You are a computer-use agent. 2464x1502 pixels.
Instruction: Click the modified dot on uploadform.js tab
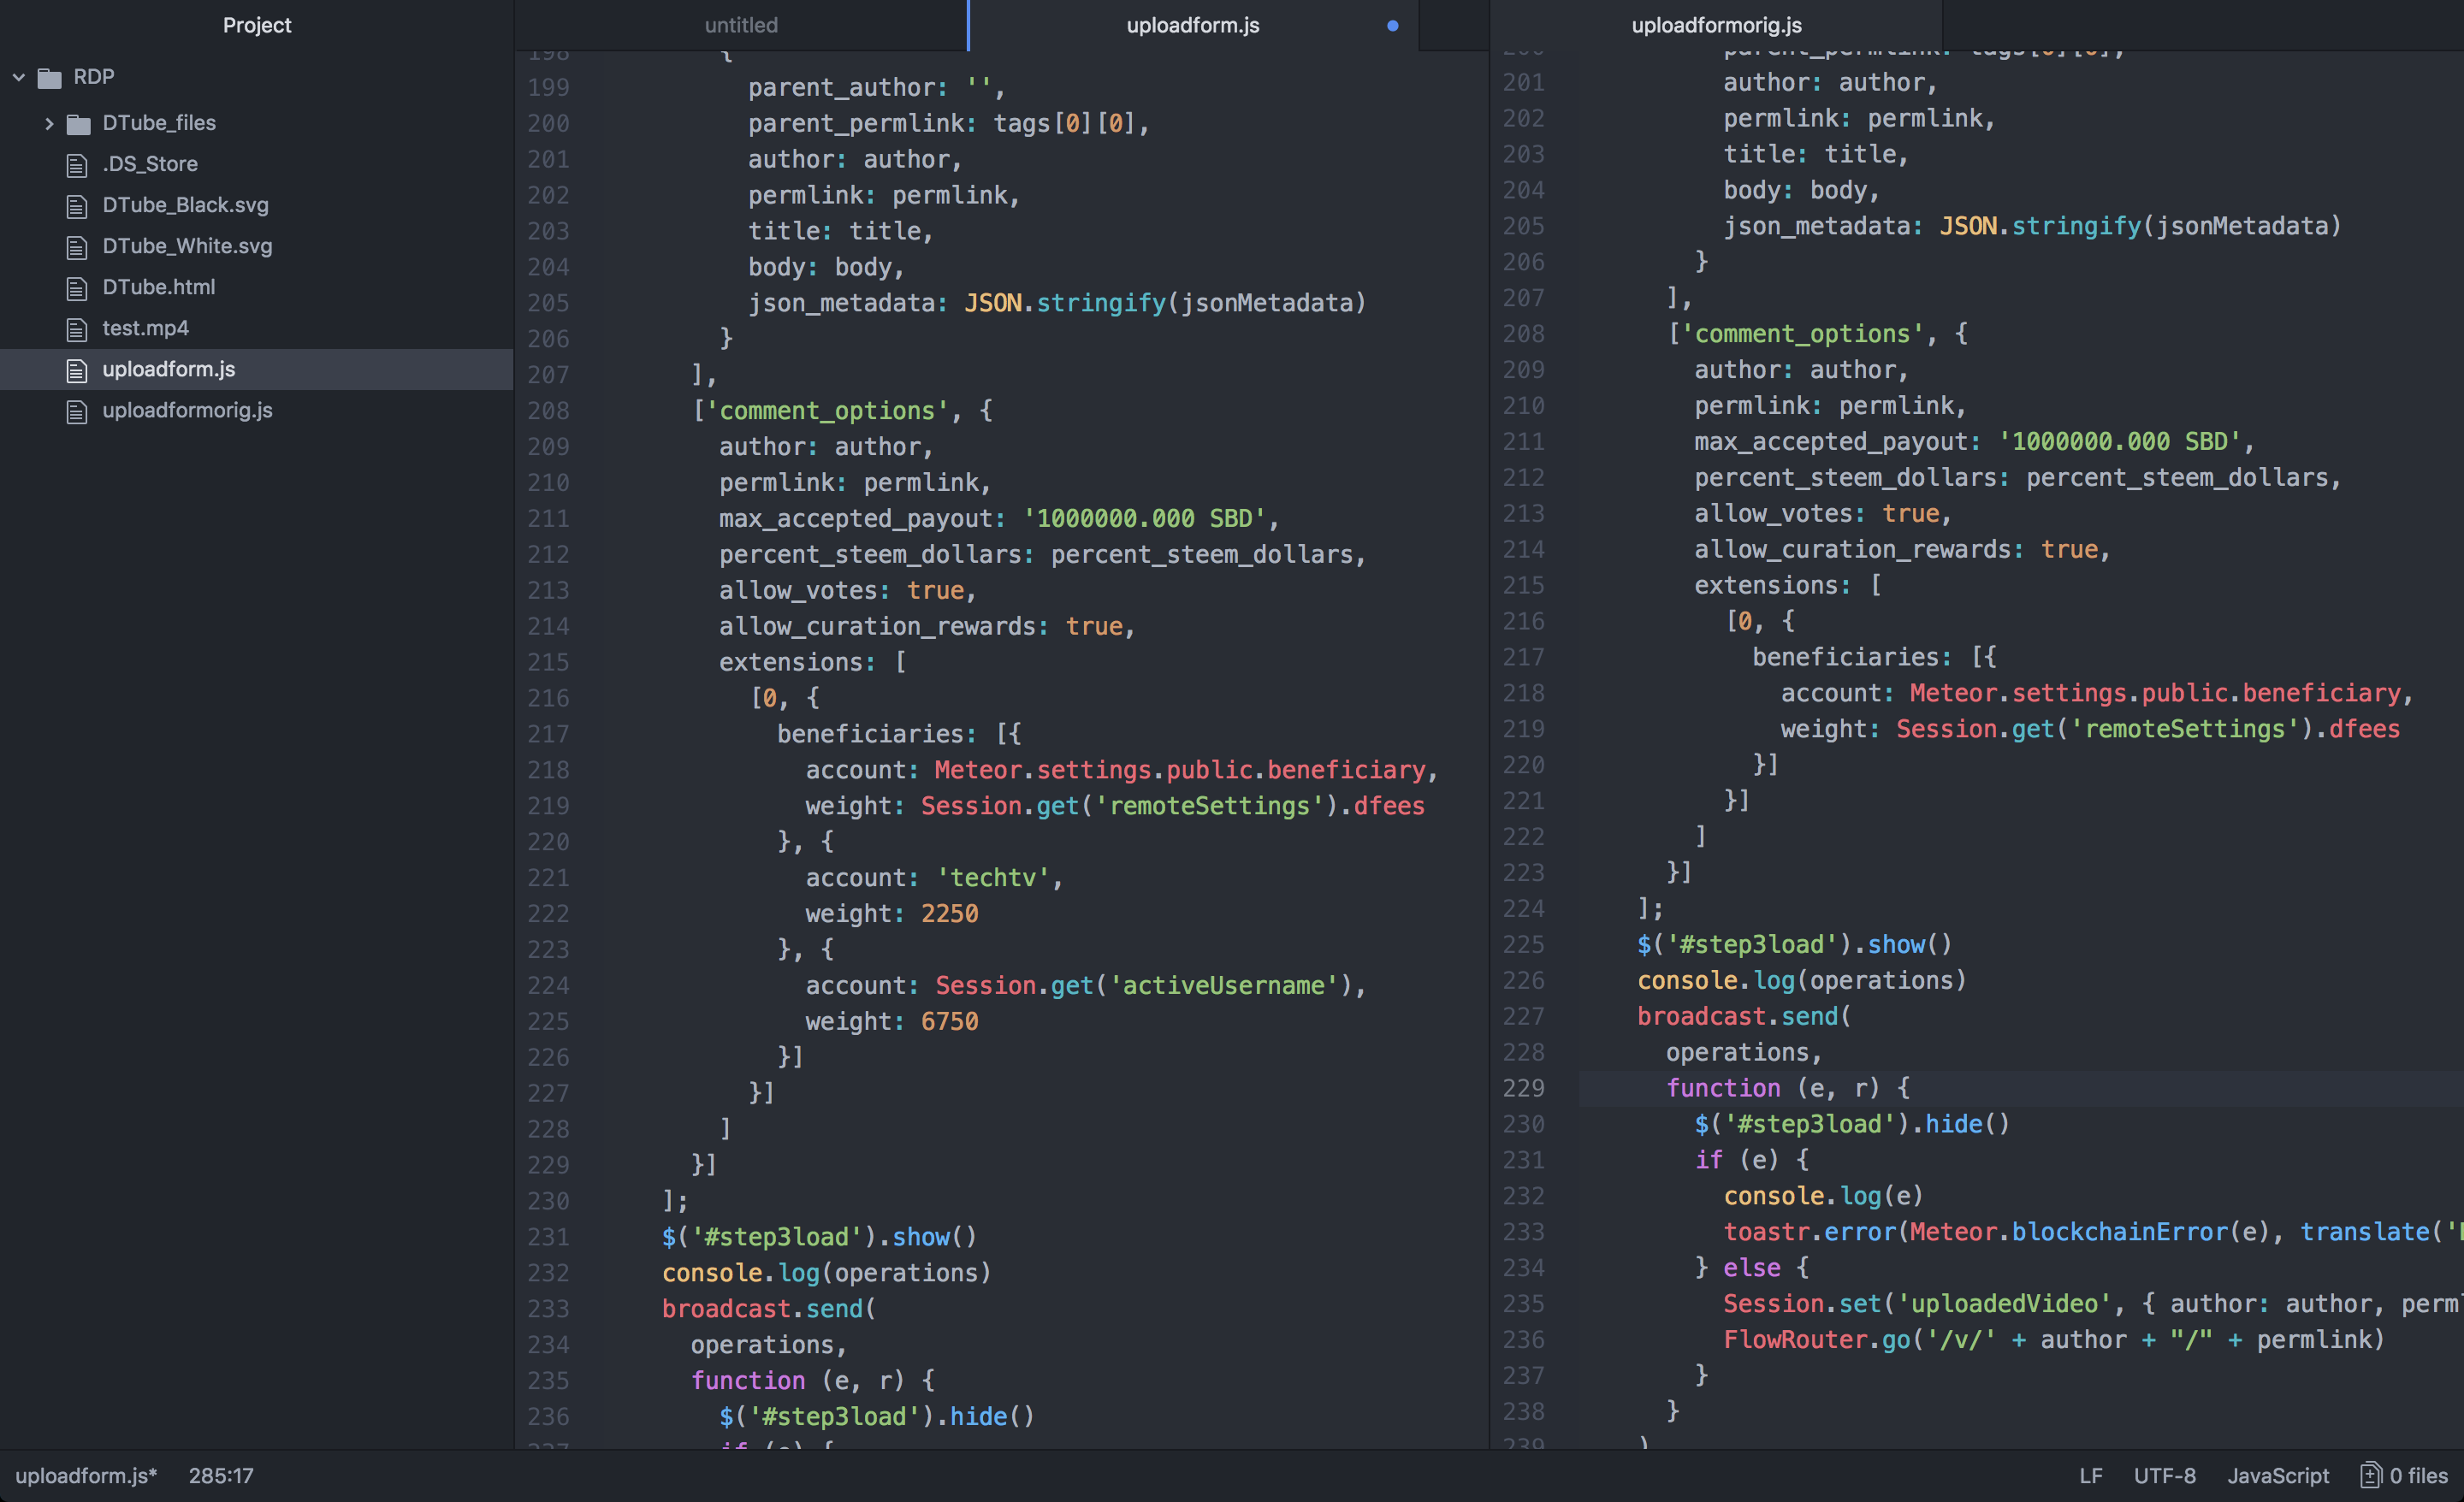coord(1392,26)
